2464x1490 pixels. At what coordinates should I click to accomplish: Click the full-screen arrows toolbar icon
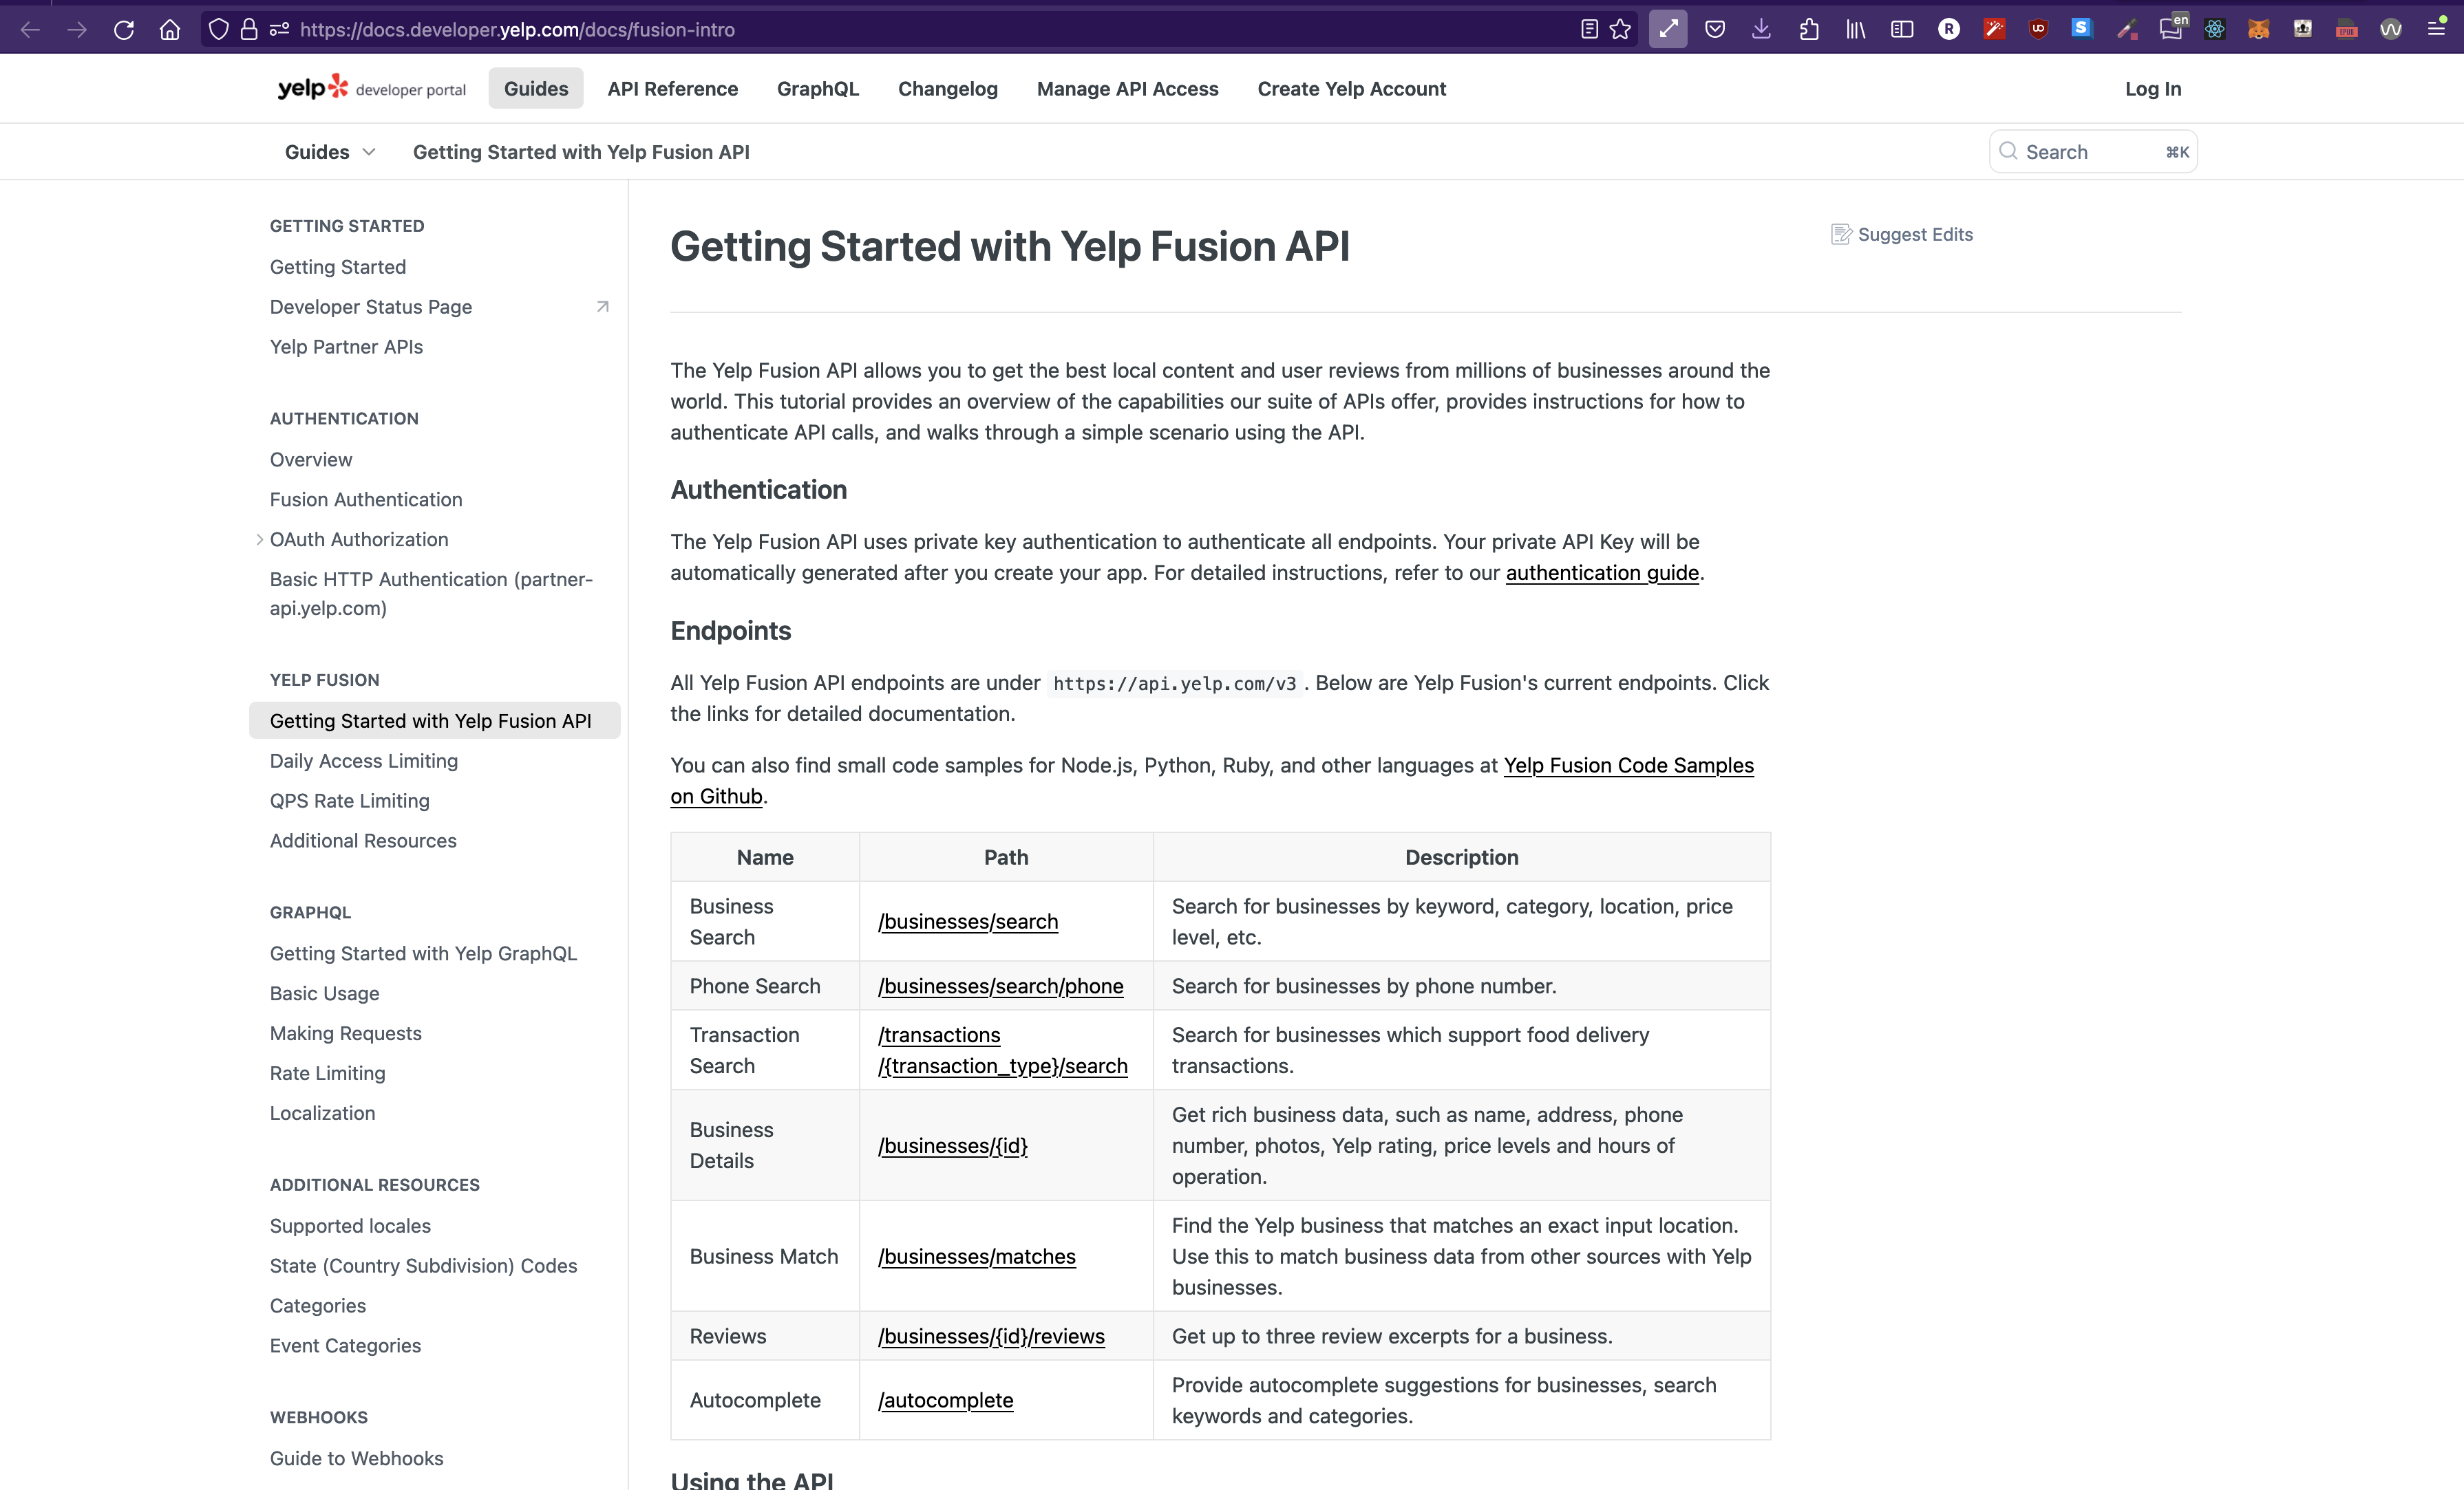coord(1668,30)
